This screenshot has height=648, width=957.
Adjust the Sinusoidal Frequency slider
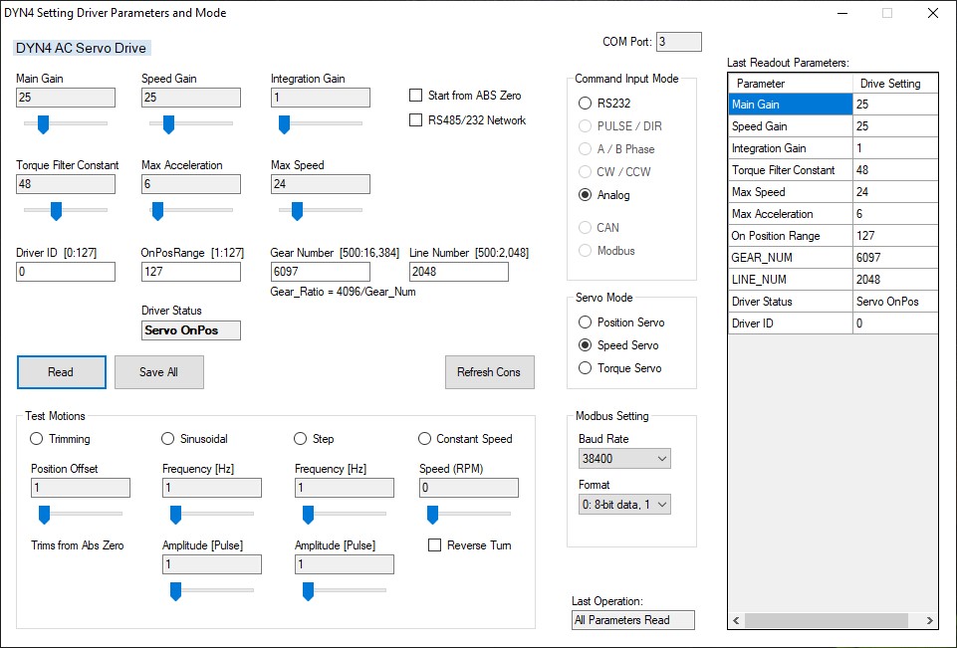pyautogui.click(x=212, y=515)
